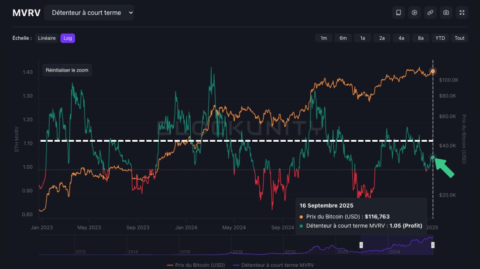Set time range to 6m

[x=343, y=38]
